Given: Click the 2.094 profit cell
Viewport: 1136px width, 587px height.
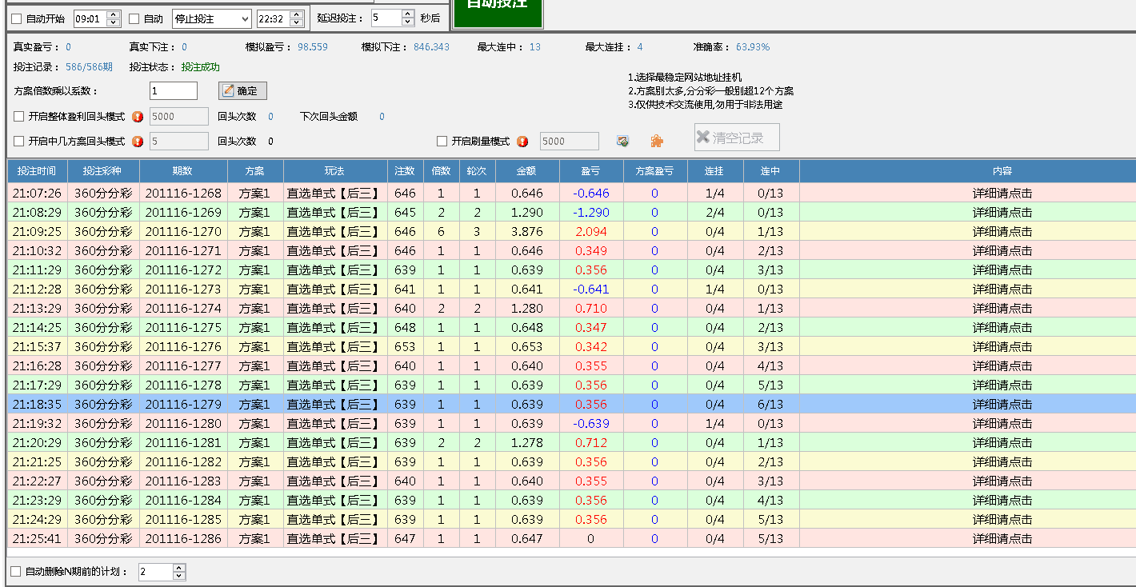Looking at the screenshot, I should pyautogui.click(x=591, y=232).
